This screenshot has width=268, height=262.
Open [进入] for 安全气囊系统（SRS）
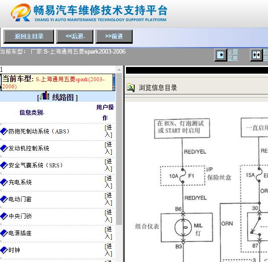point(109,165)
